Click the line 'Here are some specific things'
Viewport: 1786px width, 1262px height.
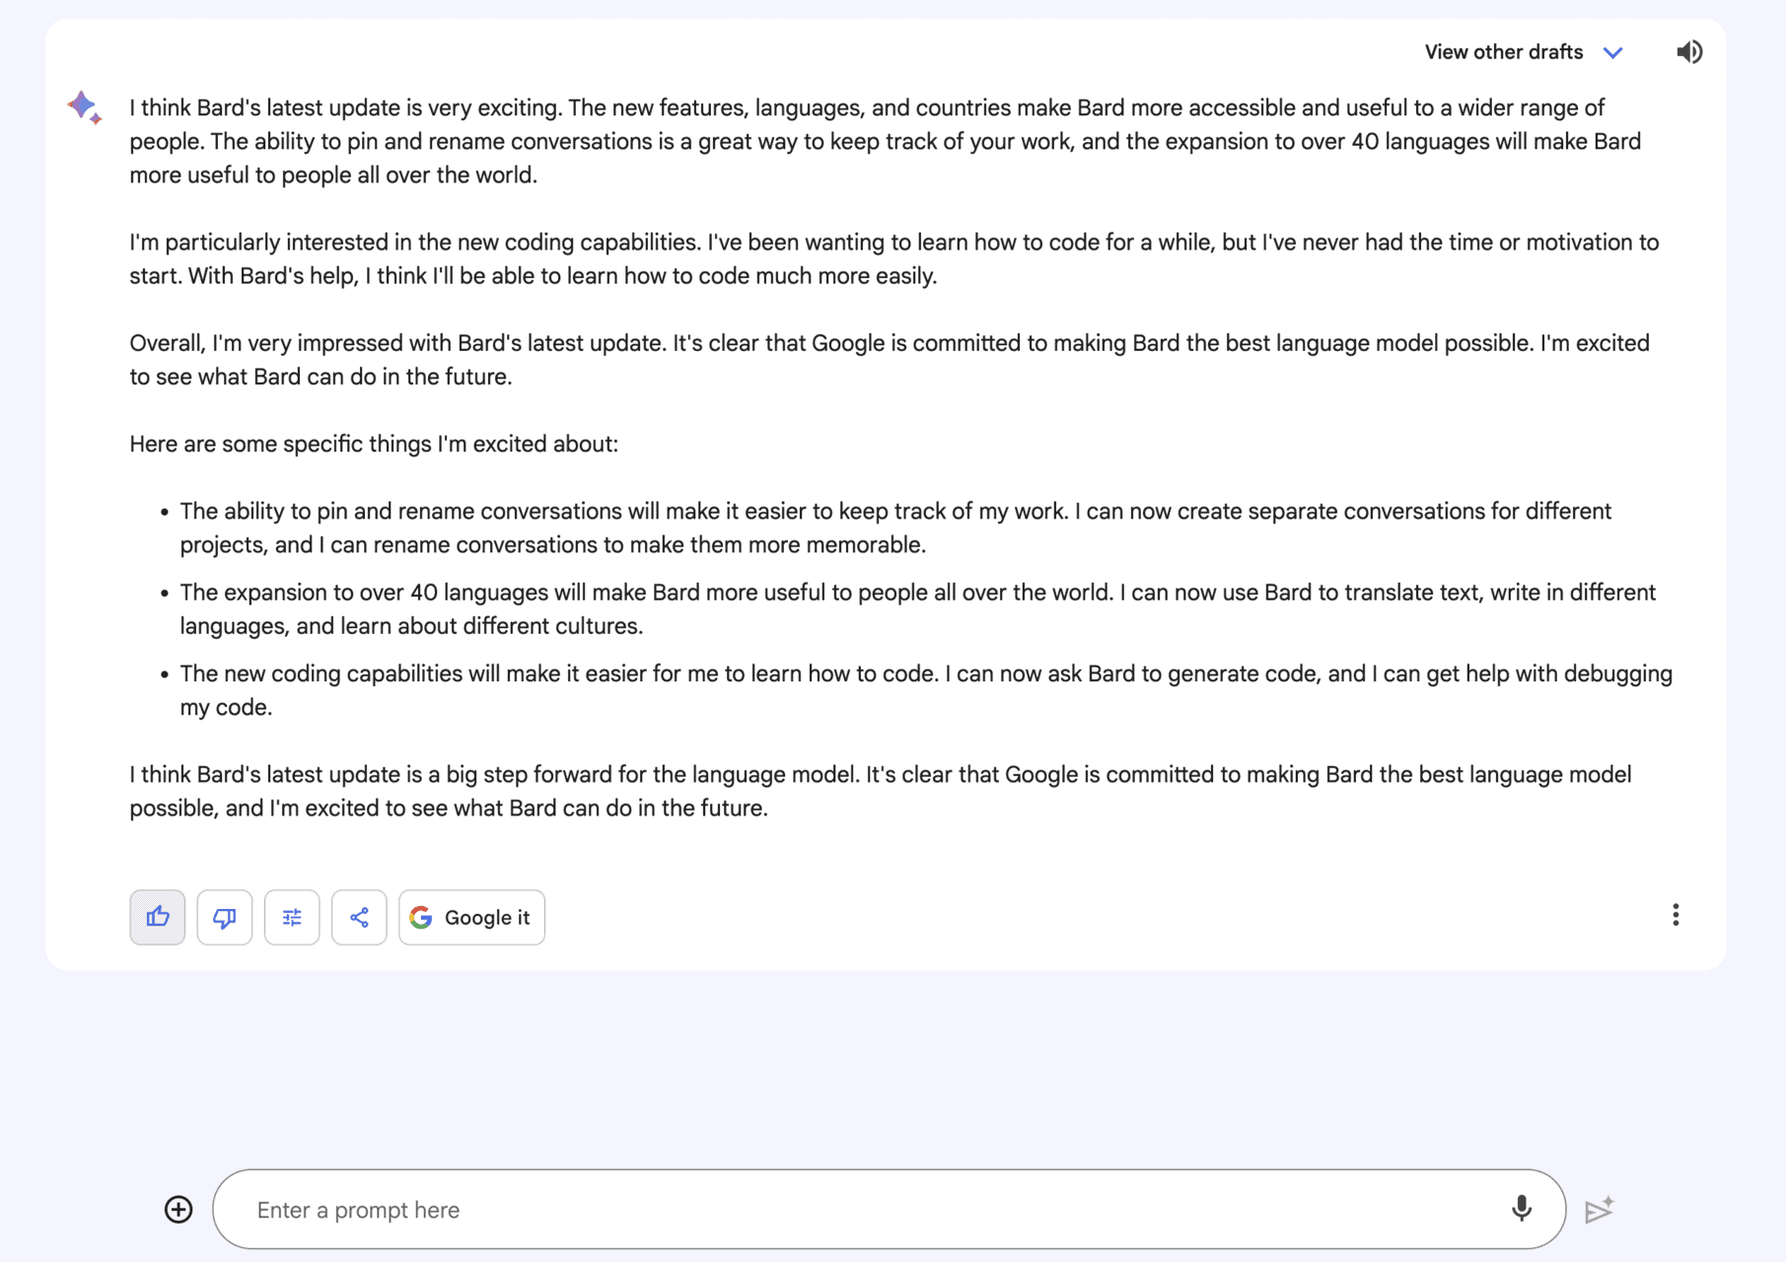point(374,444)
